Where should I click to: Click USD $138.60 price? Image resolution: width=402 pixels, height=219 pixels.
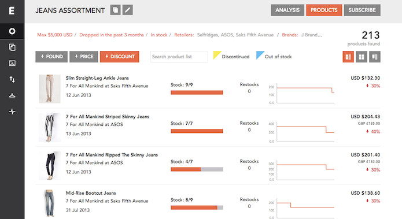(x=366, y=193)
